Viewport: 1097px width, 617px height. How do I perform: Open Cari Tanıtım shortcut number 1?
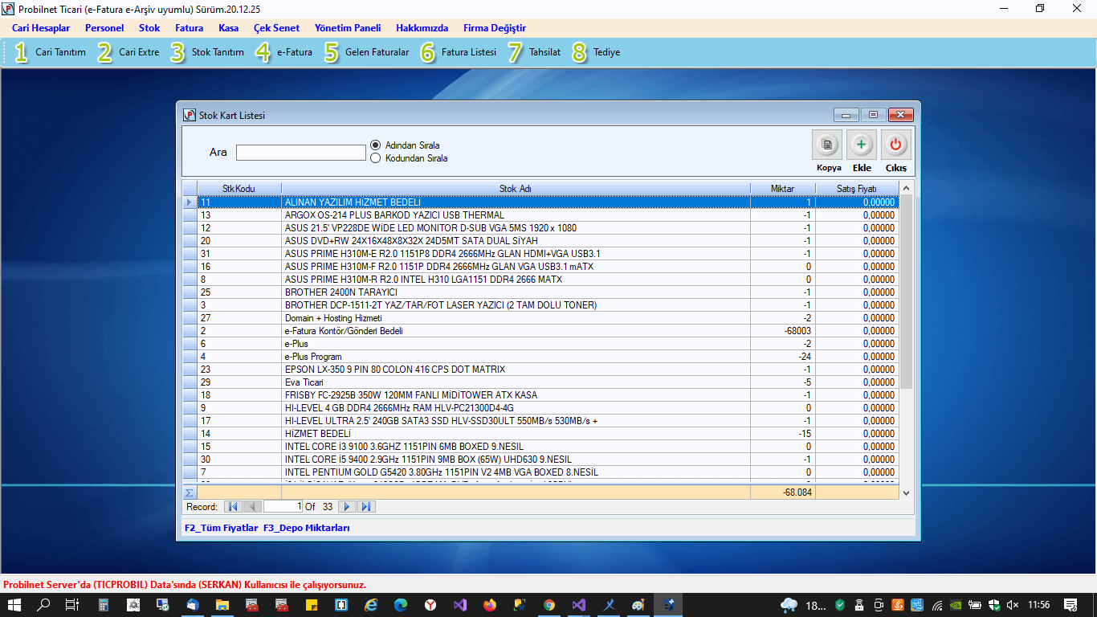50,52
